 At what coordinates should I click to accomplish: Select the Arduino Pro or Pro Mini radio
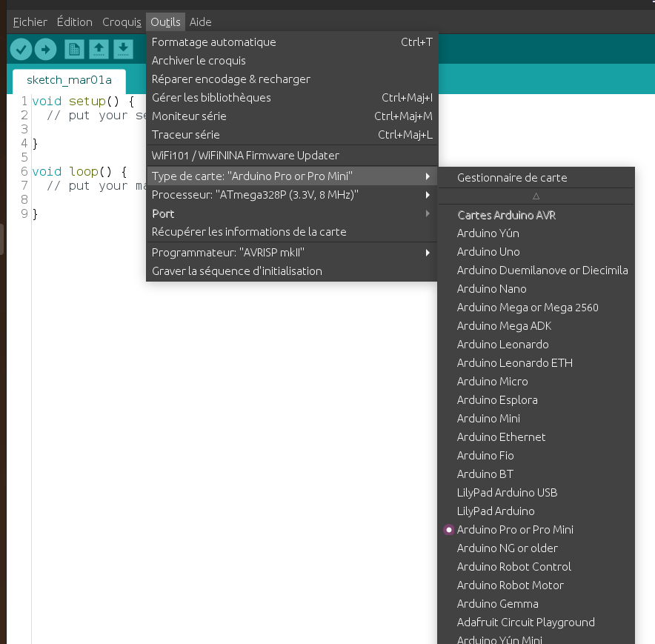(x=448, y=529)
